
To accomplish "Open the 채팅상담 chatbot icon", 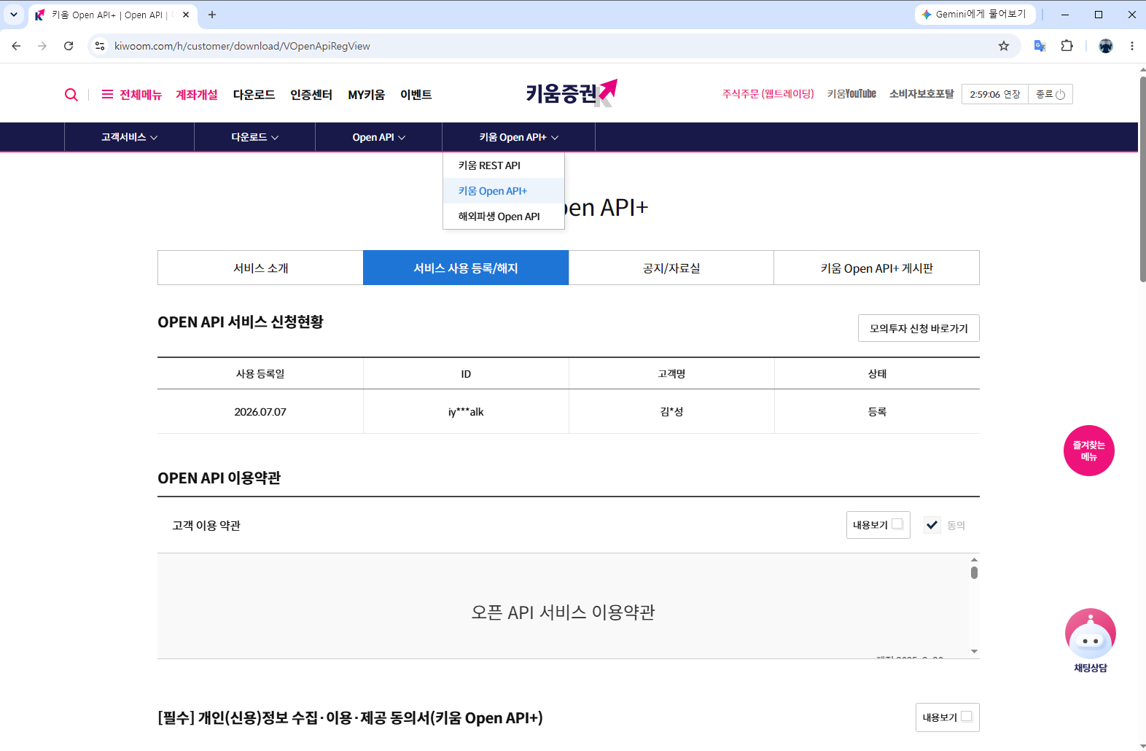I will click(x=1090, y=640).
